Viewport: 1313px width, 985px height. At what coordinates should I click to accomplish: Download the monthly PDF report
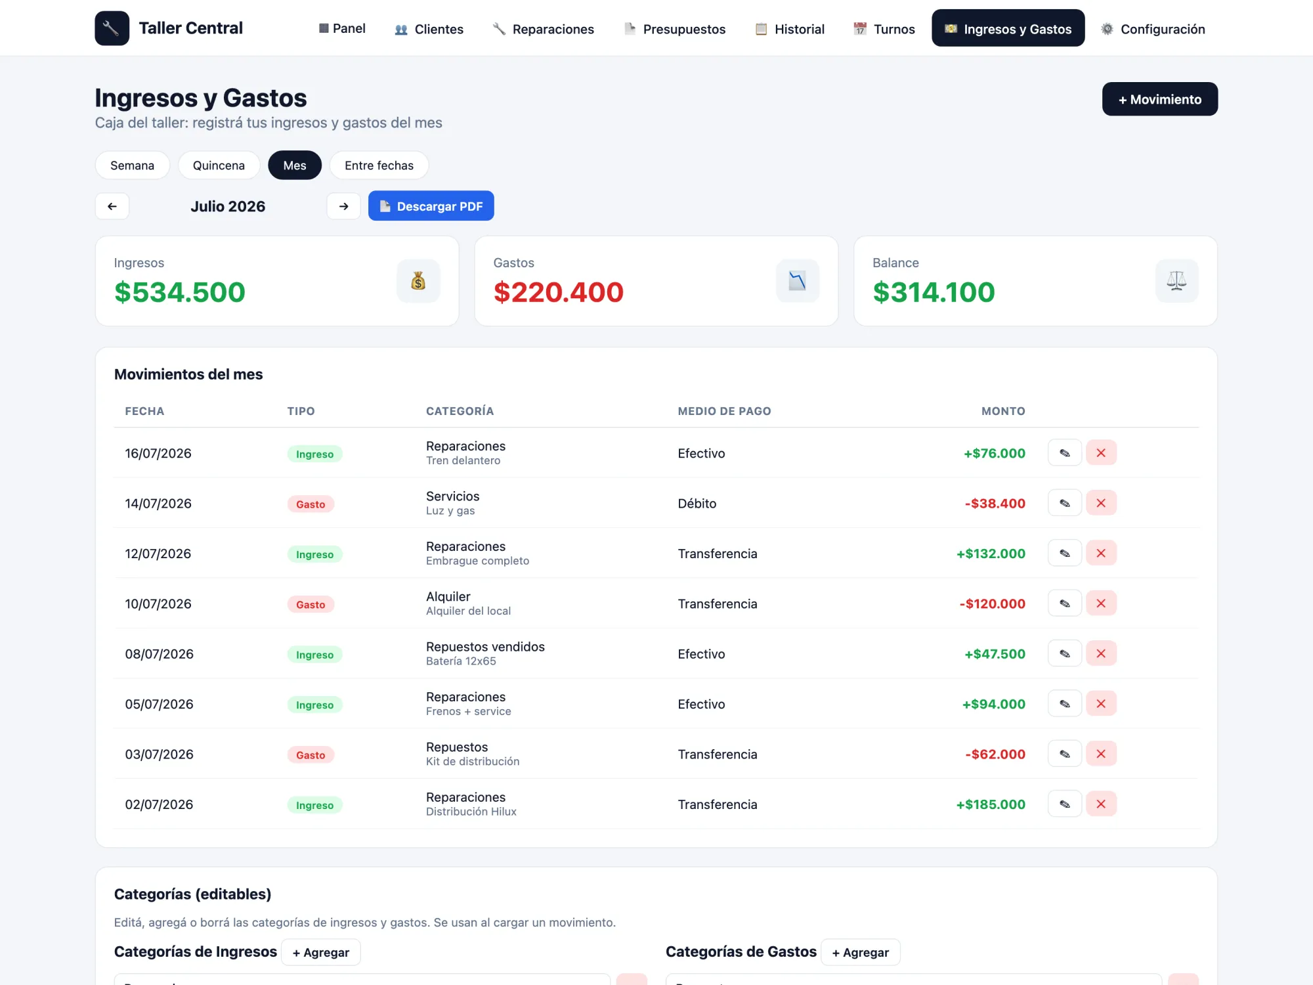point(431,206)
